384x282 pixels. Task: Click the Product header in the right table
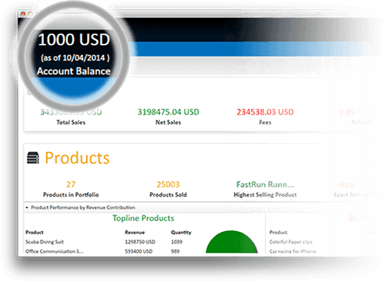pyautogui.click(x=278, y=233)
